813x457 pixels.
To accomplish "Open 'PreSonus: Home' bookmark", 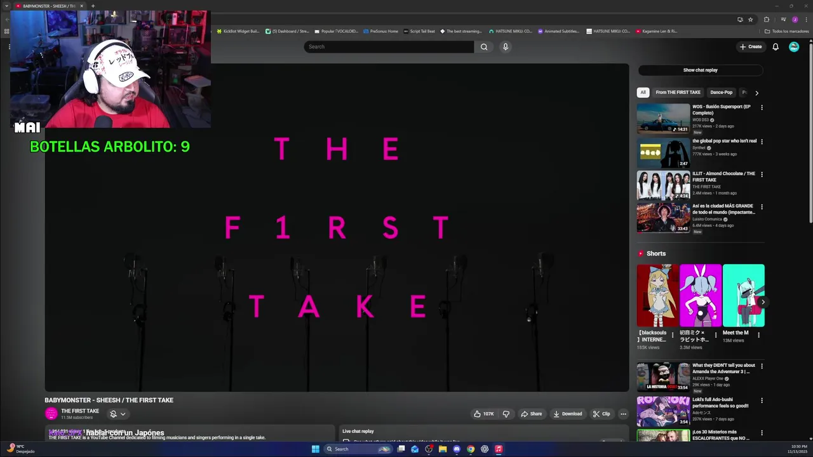I will click(x=380, y=31).
